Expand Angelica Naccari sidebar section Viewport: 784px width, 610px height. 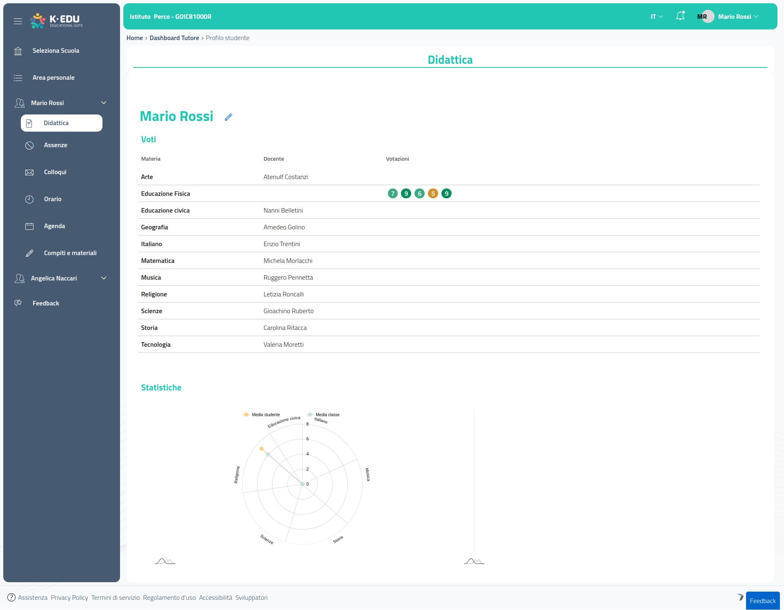[x=104, y=278]
